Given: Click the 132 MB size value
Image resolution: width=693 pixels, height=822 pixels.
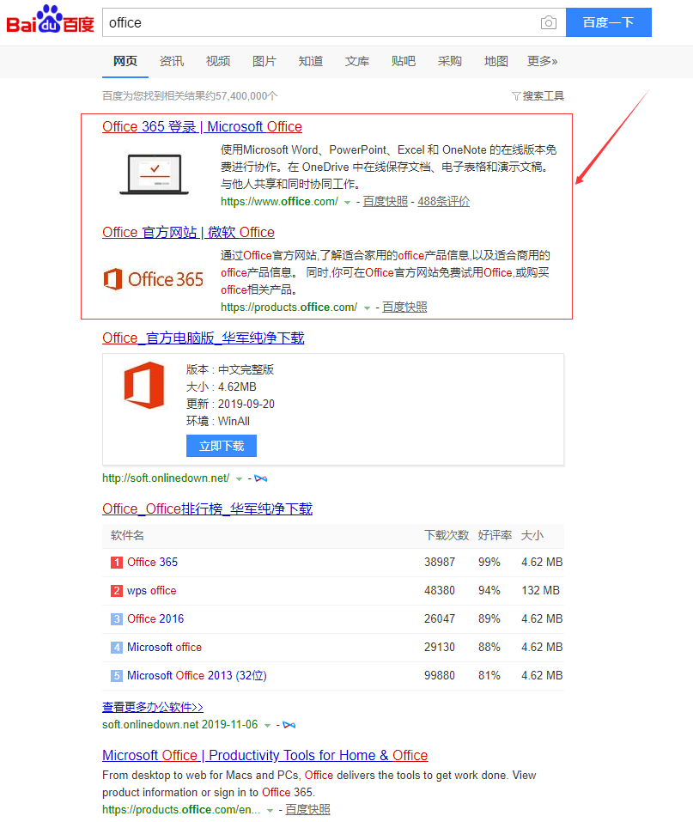Looking at the screenshot, I should (x=540, y=590).
